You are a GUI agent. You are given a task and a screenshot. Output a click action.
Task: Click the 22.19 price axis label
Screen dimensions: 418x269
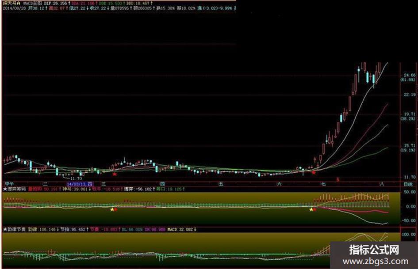[x=410, y=95]
